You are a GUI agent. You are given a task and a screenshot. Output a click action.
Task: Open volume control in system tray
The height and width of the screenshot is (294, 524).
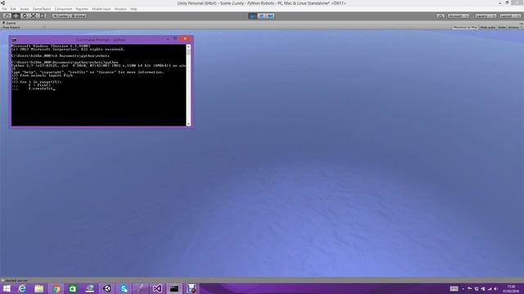[x=496, y=288]
